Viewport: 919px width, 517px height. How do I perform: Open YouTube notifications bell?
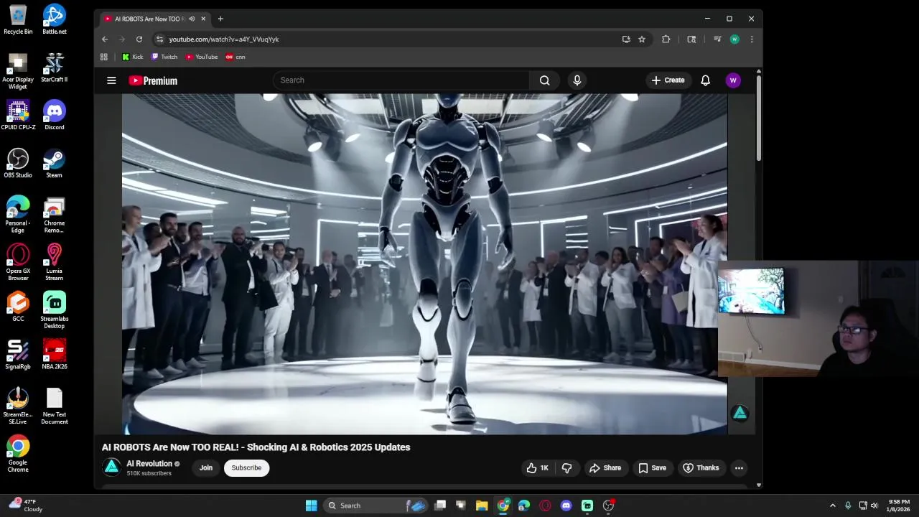coord(705,80)
